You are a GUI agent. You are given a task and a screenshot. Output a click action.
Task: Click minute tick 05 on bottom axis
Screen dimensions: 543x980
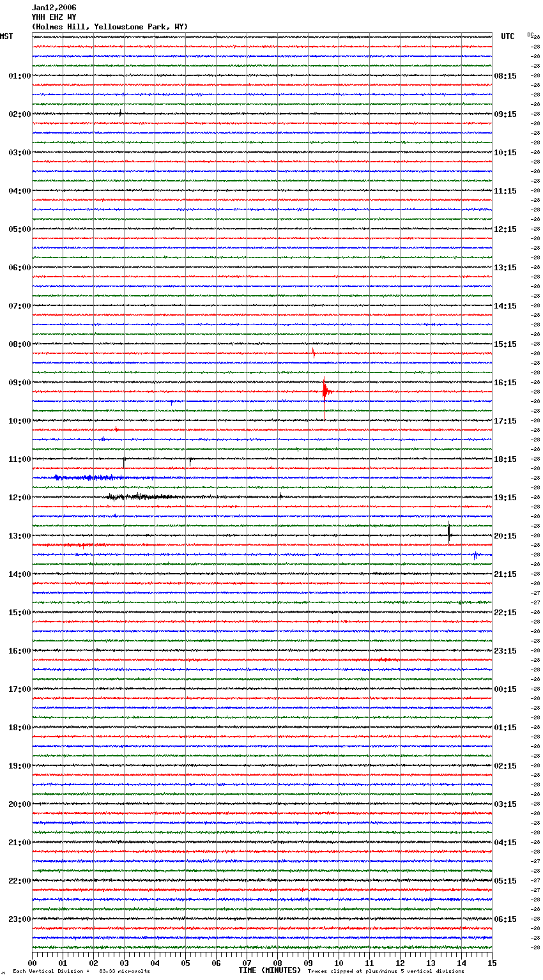click(x=185, y=963)
